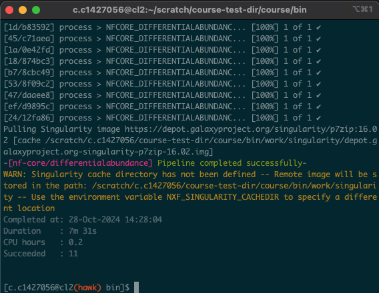Click NXF_SINGULARITY_CACHEDIR variable name
Viewport: 379px width, 293px height.
tap(223, 197)
